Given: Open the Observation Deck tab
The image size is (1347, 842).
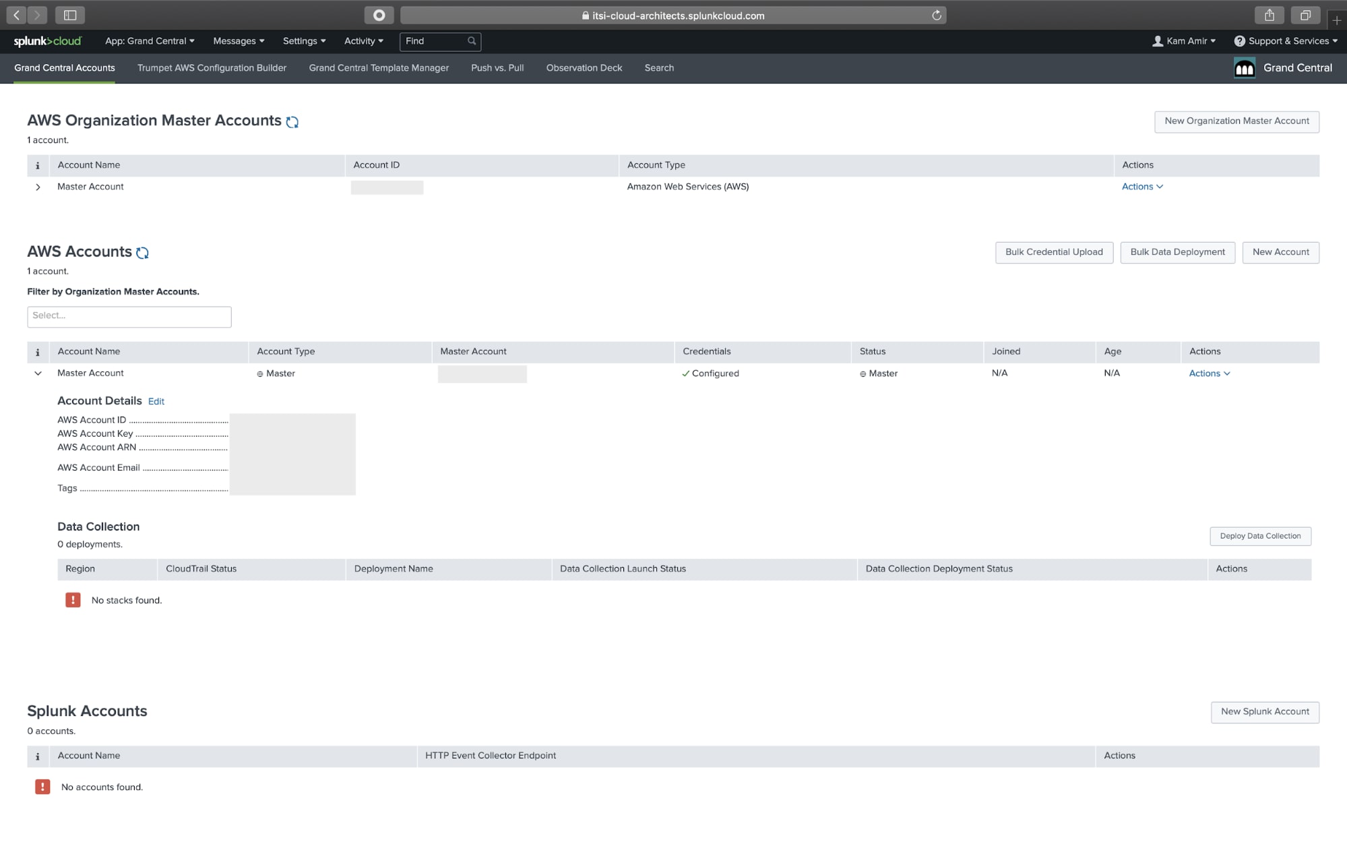Looking at the screenshot, I should click(584, 68).
